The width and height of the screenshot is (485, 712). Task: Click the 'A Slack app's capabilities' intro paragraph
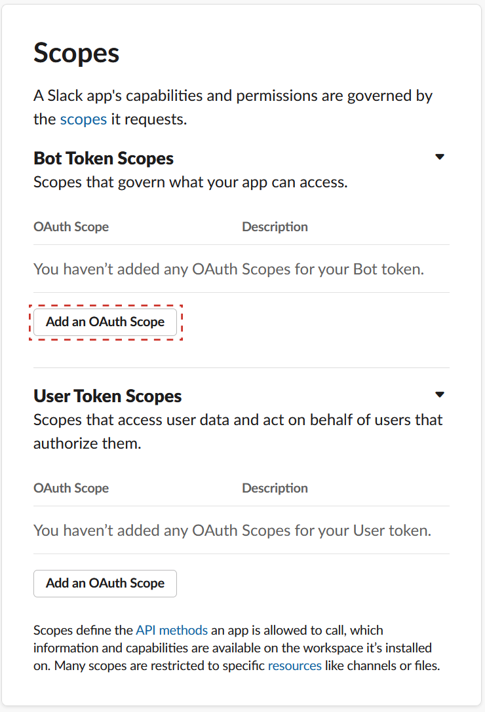click(233, 107)
